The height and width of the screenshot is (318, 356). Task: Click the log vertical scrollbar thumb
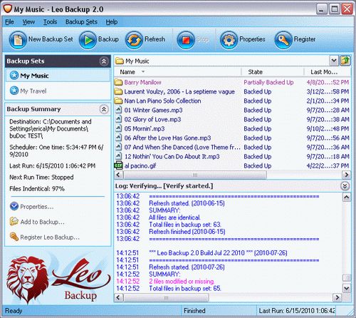pyautogui.click(x=347, y=277)
